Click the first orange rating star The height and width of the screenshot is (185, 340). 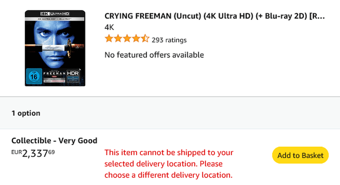click(x=109, y=39)
